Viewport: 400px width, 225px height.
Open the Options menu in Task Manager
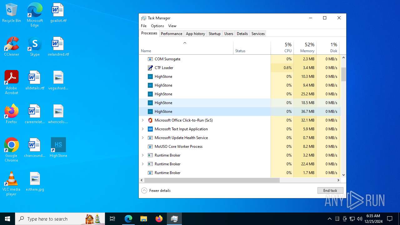pos(157,26)
